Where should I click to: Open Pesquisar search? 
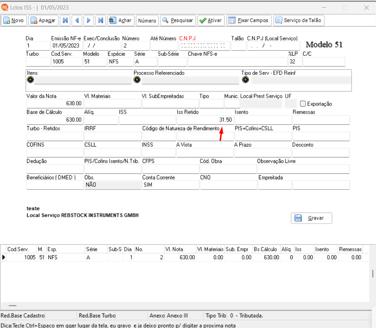click(178, 20)
